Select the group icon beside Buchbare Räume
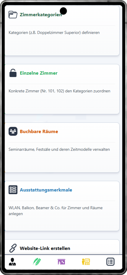The width and height of the screenshot is (127, 275). 13,131
